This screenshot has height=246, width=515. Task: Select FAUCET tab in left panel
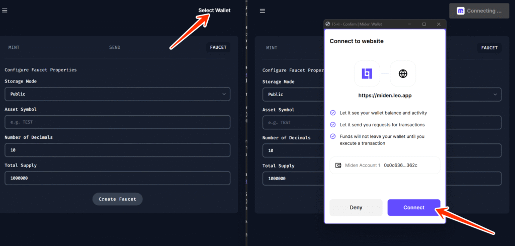(x=218, y=47)
